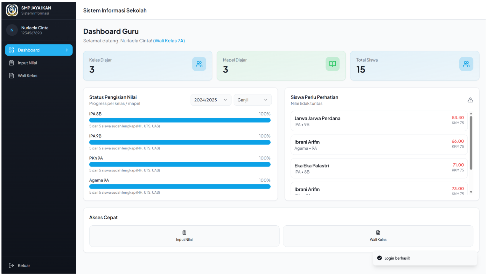Click the Dashboard Guru heading
The height and width of the screenshot is (276, 488).
[x=111, y=31]
